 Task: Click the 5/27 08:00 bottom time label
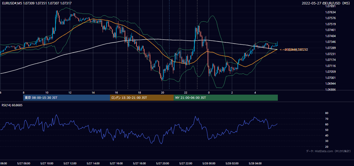(24, 164)
